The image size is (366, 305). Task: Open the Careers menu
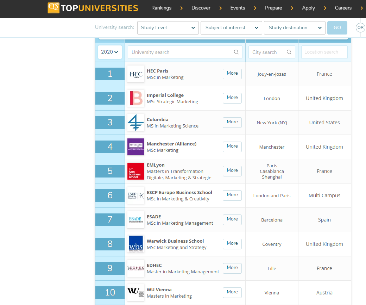click(x=343, y=8)
